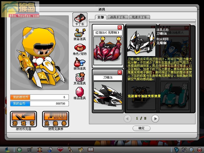Click the 兑换券 exchange coupon button

56,119
